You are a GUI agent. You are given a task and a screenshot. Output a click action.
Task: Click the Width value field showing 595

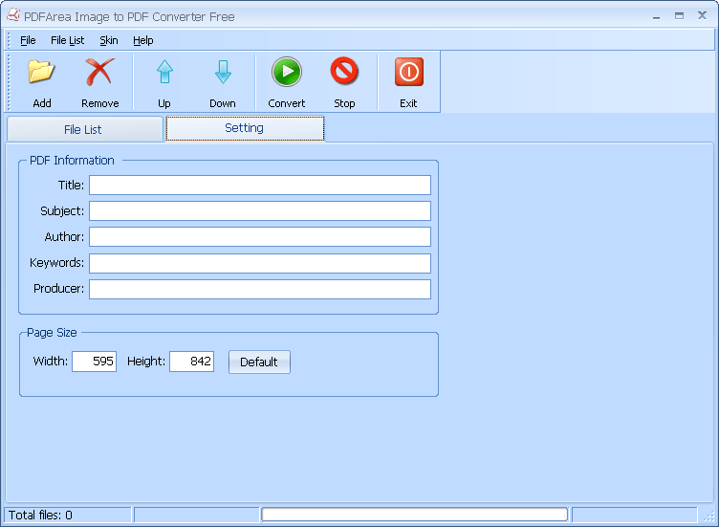(x=94, y=362)
